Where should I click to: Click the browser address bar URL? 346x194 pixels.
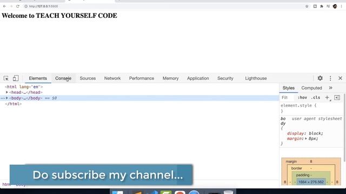[x=43, y=6]
